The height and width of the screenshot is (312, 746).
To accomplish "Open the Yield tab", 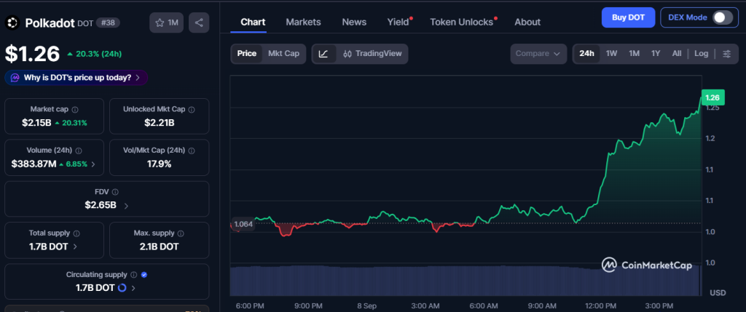I will (398, 23).
